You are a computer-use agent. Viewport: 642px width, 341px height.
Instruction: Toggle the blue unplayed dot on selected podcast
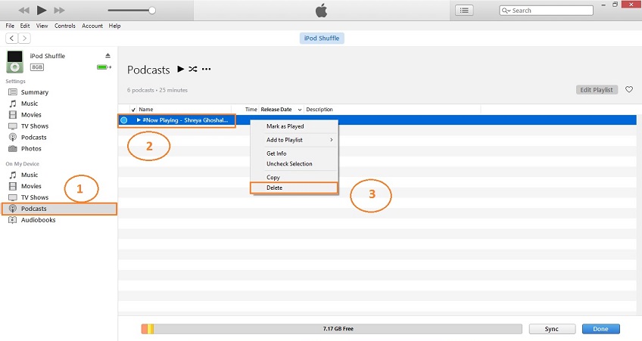click(x=124, y=120)
